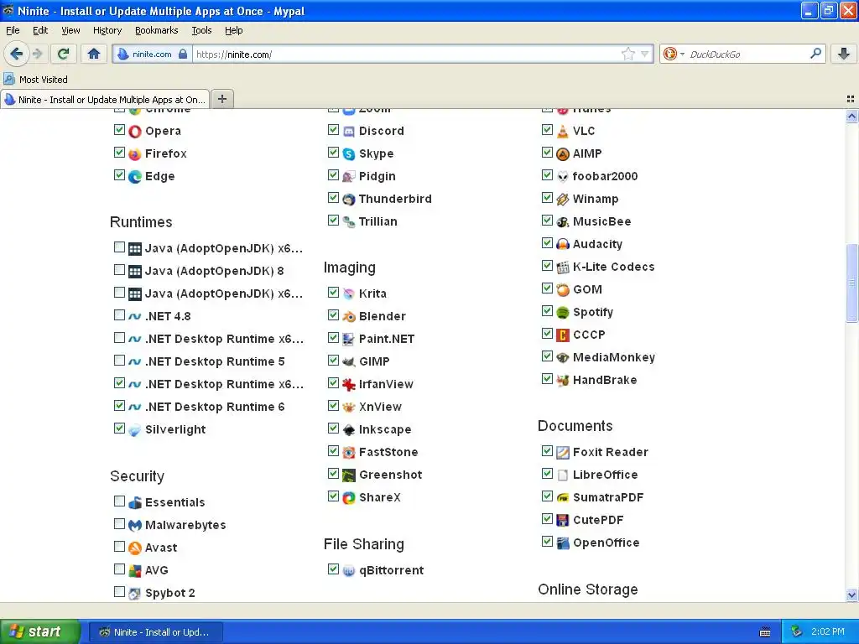Image resolution: width=859 pixels, height=644 pixels.
Task: Uncheck the Trillian checkbox
Action: [x=333, y=221]
